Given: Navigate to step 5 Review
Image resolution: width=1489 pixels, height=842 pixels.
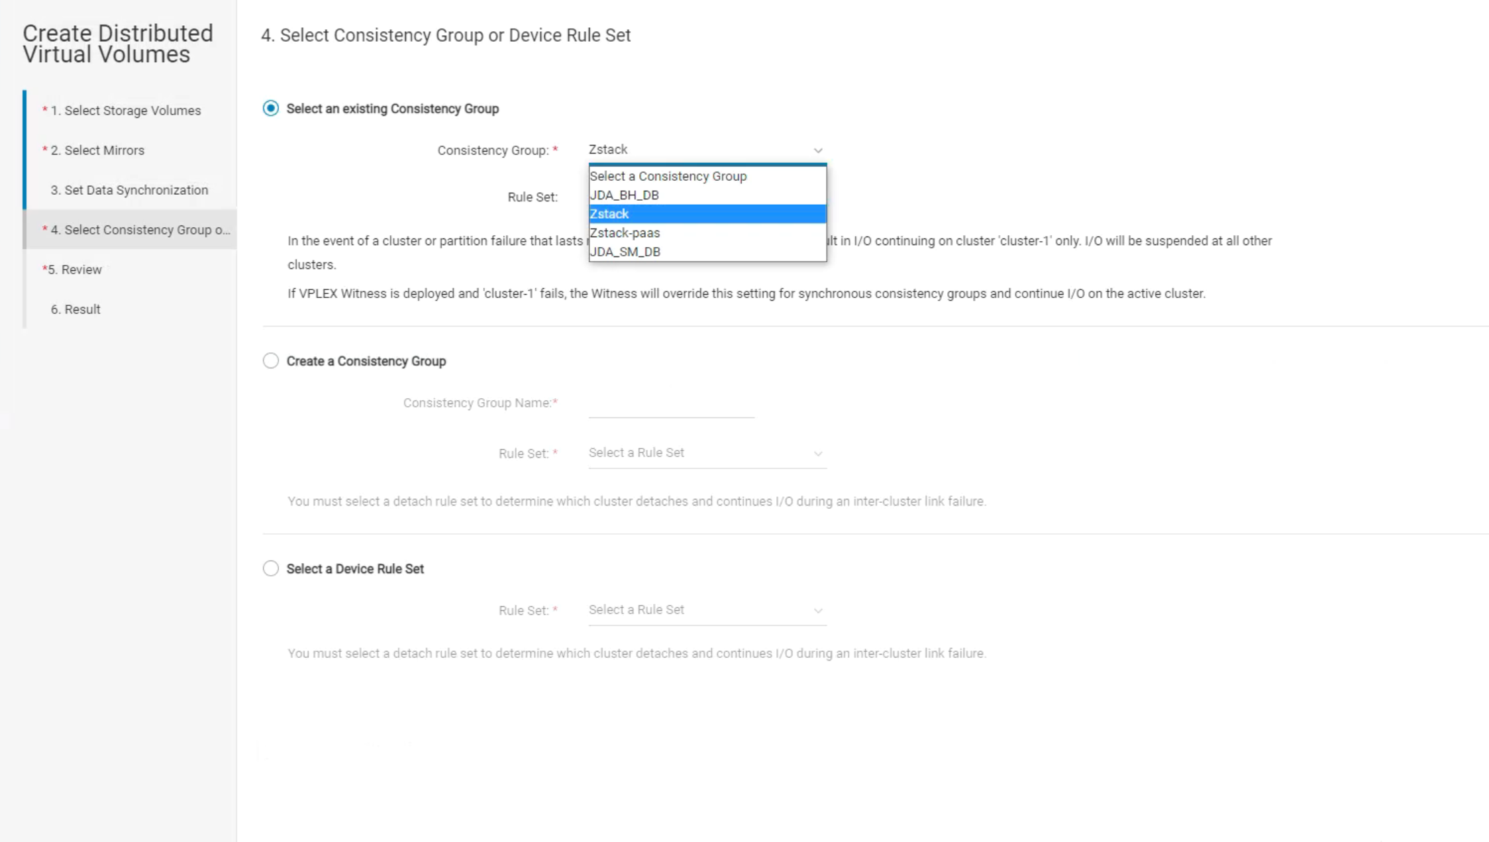Looking at the screenshot, I should (x=81, y=270).
